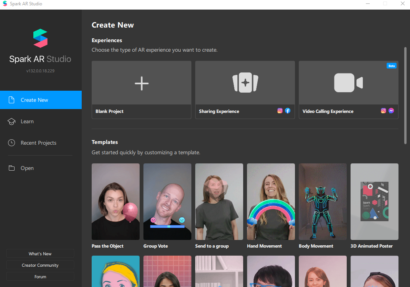
Task: Click the Templates heading
Action: (105, 142)
